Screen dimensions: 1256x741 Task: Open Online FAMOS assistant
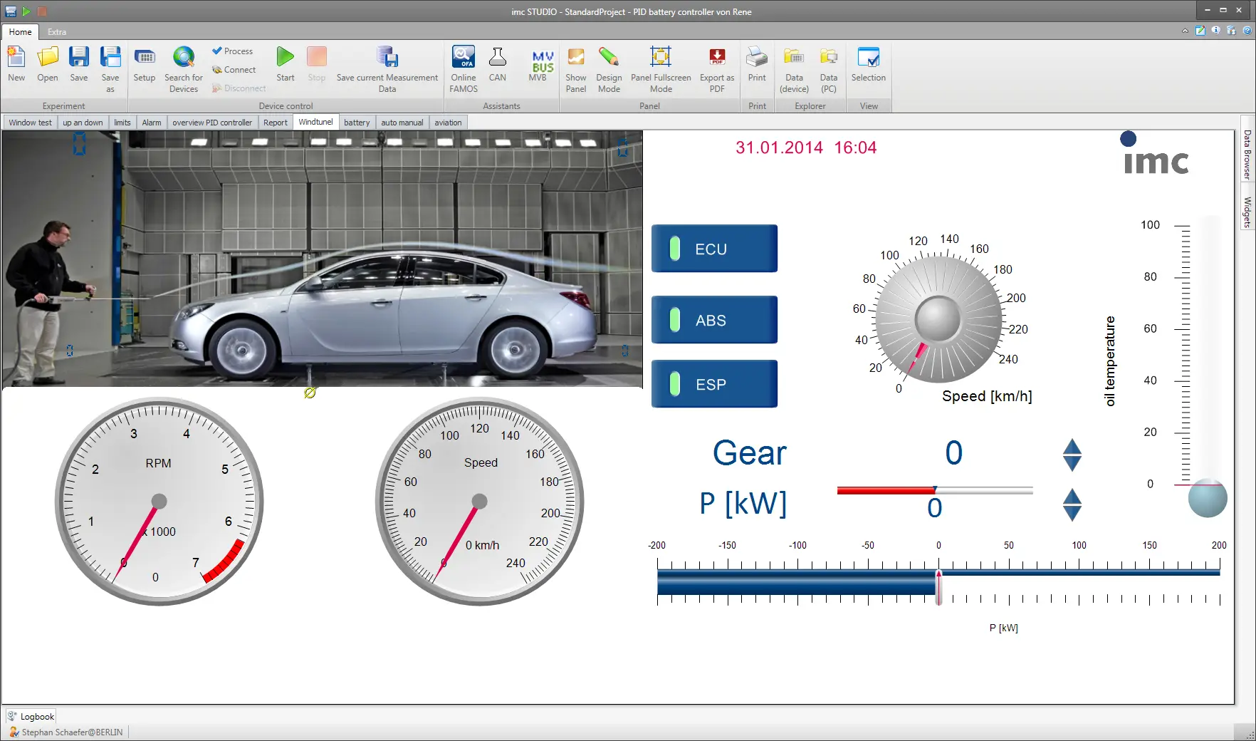click(x=464, y=69)
